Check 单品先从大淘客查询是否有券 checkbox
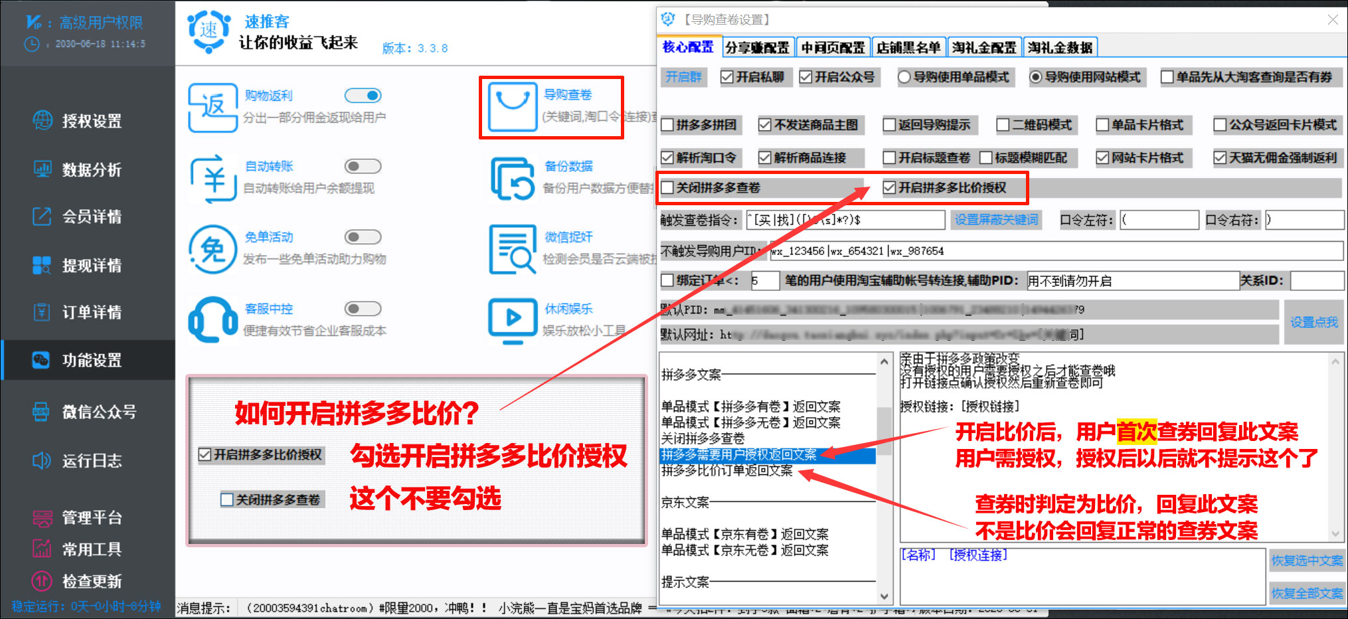Viewport: 1348px width, 619px height. point(1167,77)
